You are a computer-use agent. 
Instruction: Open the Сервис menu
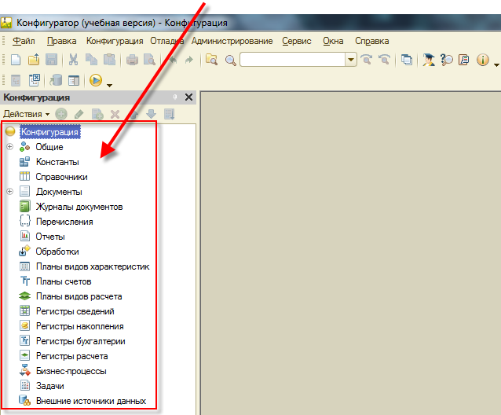pyautogui.click(x=297, y=41)
